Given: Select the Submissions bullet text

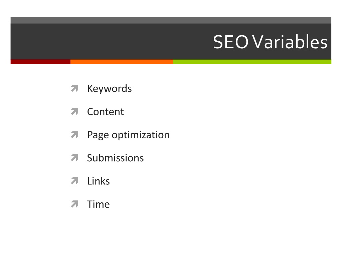Looking at the screenshot, I should (x=115, y=158).
